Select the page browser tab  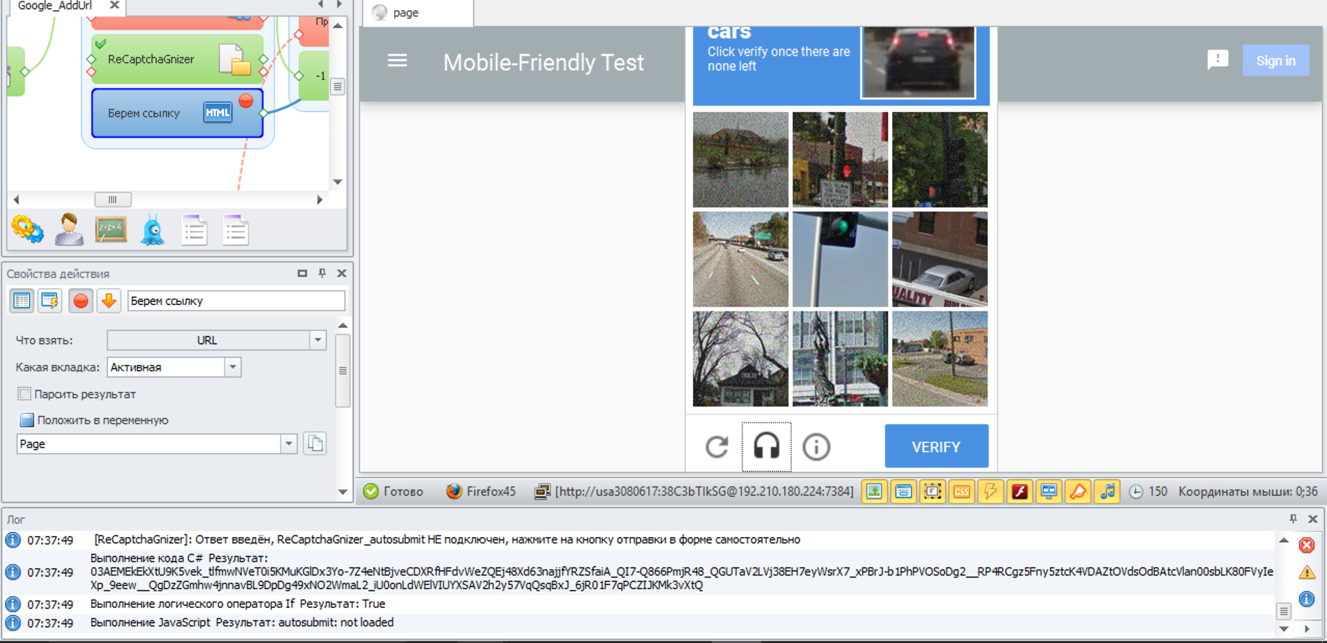405,13
